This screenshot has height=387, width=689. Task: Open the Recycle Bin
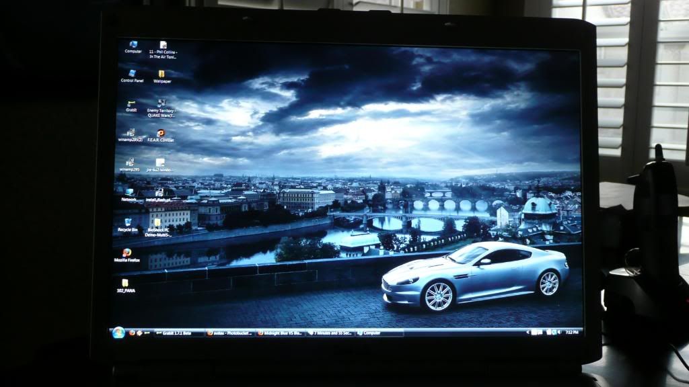(127, 225)
